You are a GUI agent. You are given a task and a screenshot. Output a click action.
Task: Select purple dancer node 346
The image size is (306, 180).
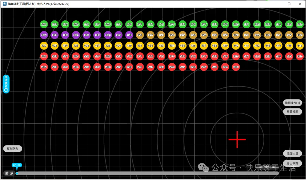(x=86, y=35)
